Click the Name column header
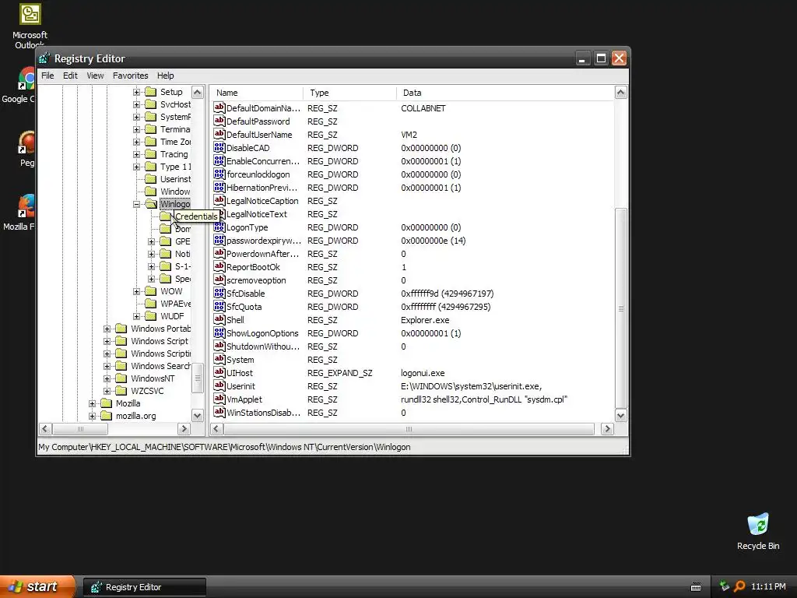 click(256, 93)
